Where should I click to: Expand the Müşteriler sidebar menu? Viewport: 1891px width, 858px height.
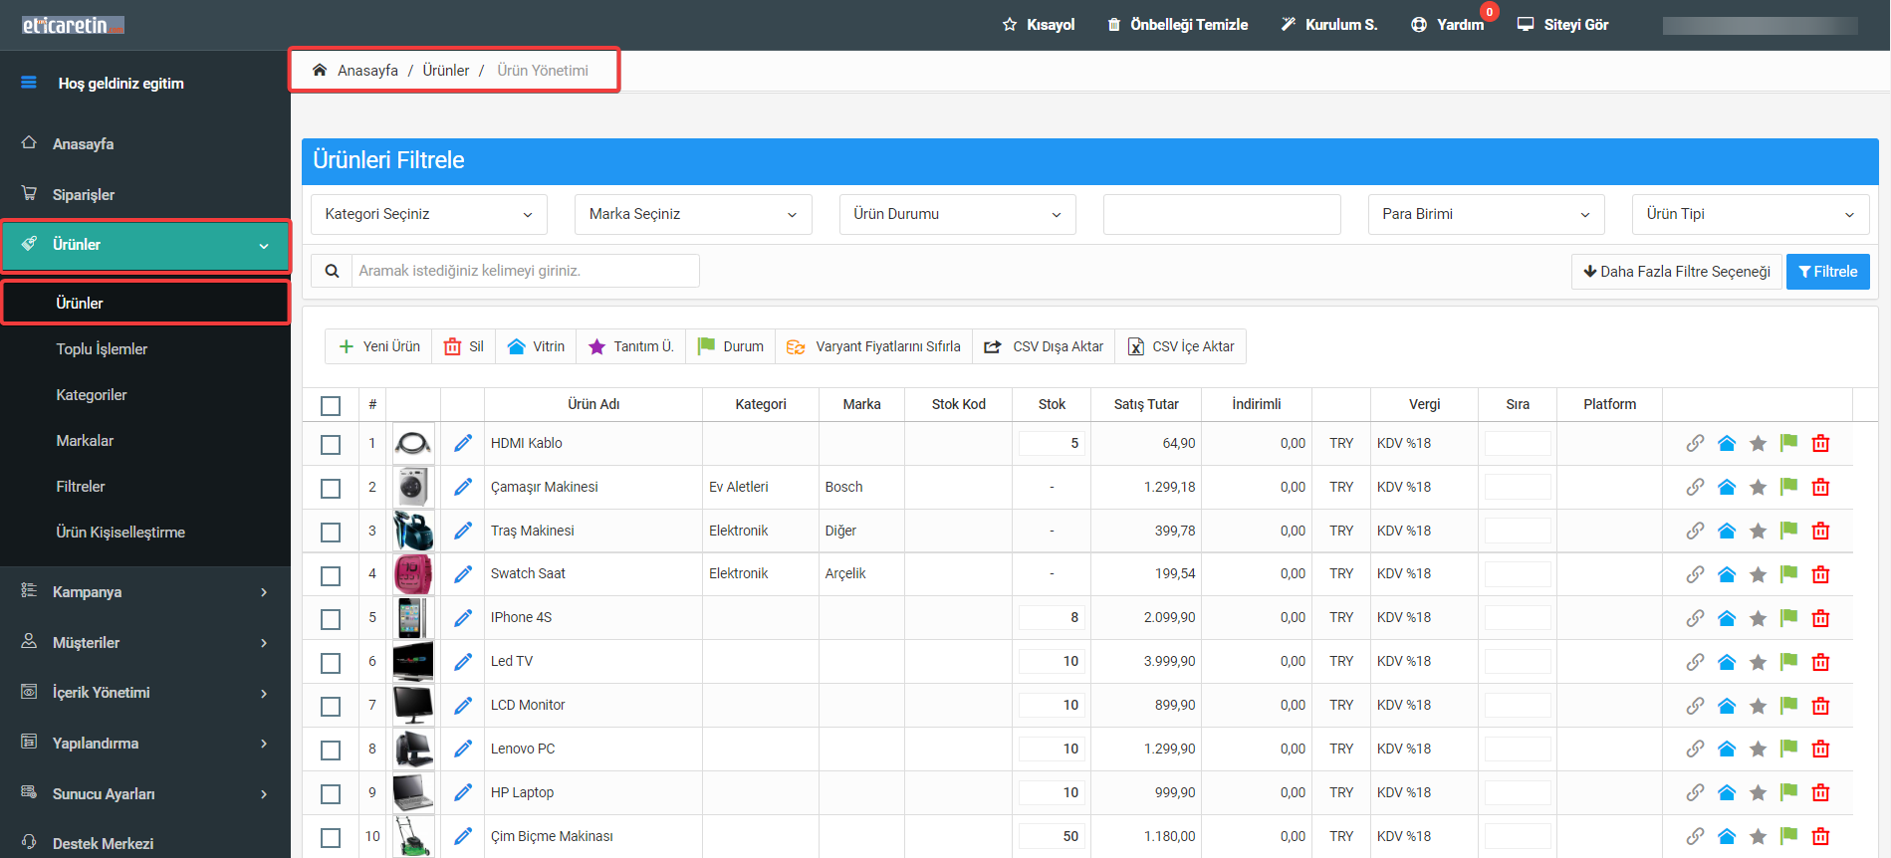pos(145,642)
